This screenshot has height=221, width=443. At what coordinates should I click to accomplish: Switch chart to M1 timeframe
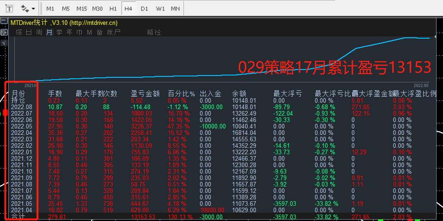[50, 9]
